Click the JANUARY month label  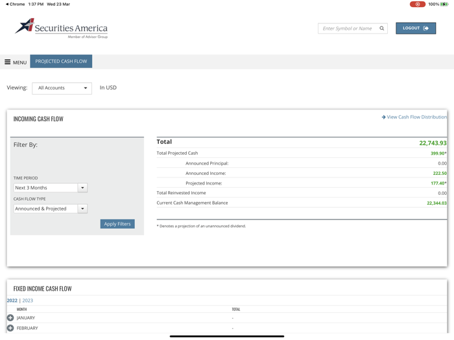[x=26, y=318]
